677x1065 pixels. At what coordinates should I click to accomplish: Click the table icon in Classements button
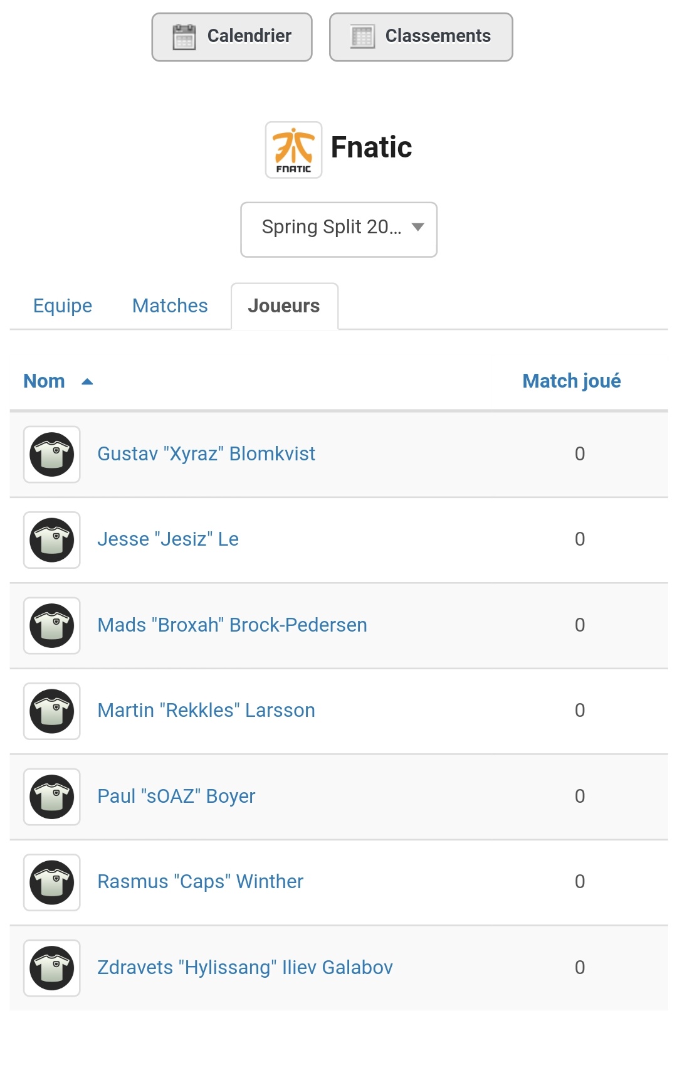click(x=362, y=36)
